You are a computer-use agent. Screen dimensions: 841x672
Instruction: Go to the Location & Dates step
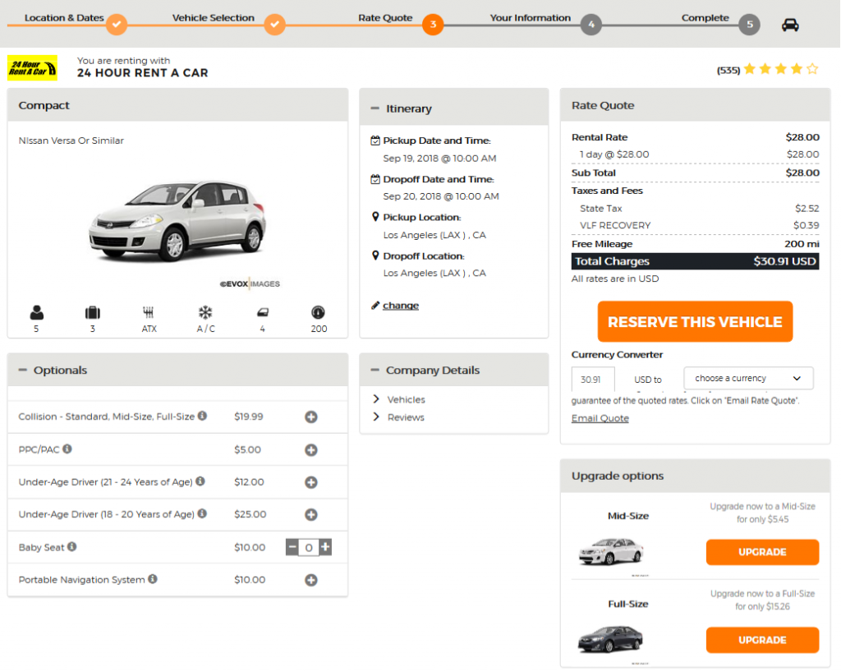[x=64, y=18]
